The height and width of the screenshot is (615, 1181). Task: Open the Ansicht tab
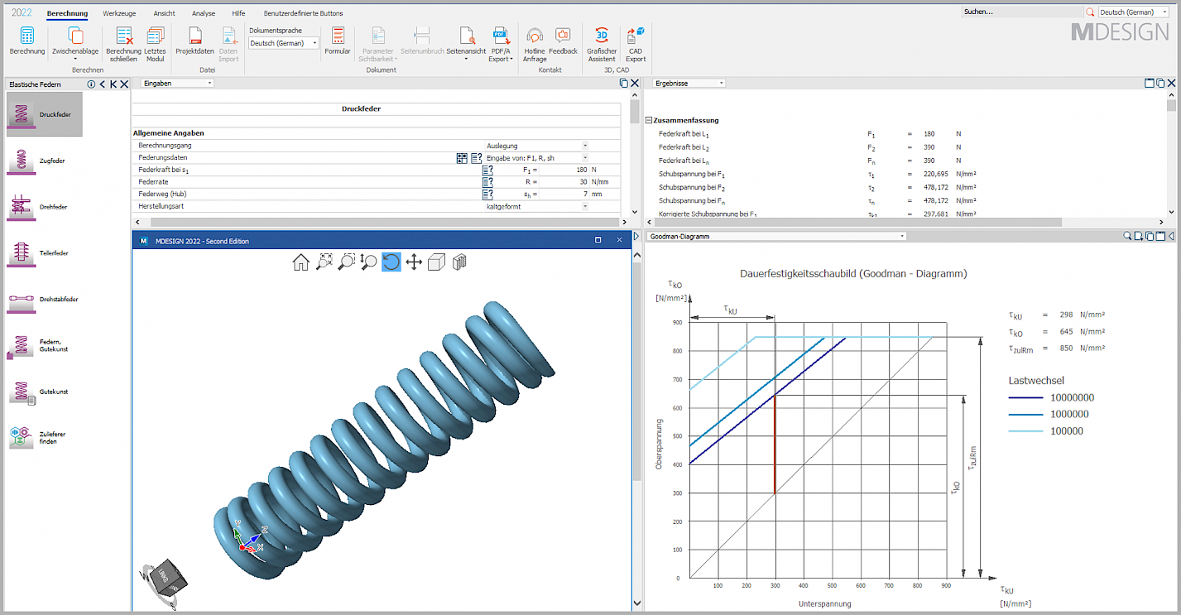164,13
